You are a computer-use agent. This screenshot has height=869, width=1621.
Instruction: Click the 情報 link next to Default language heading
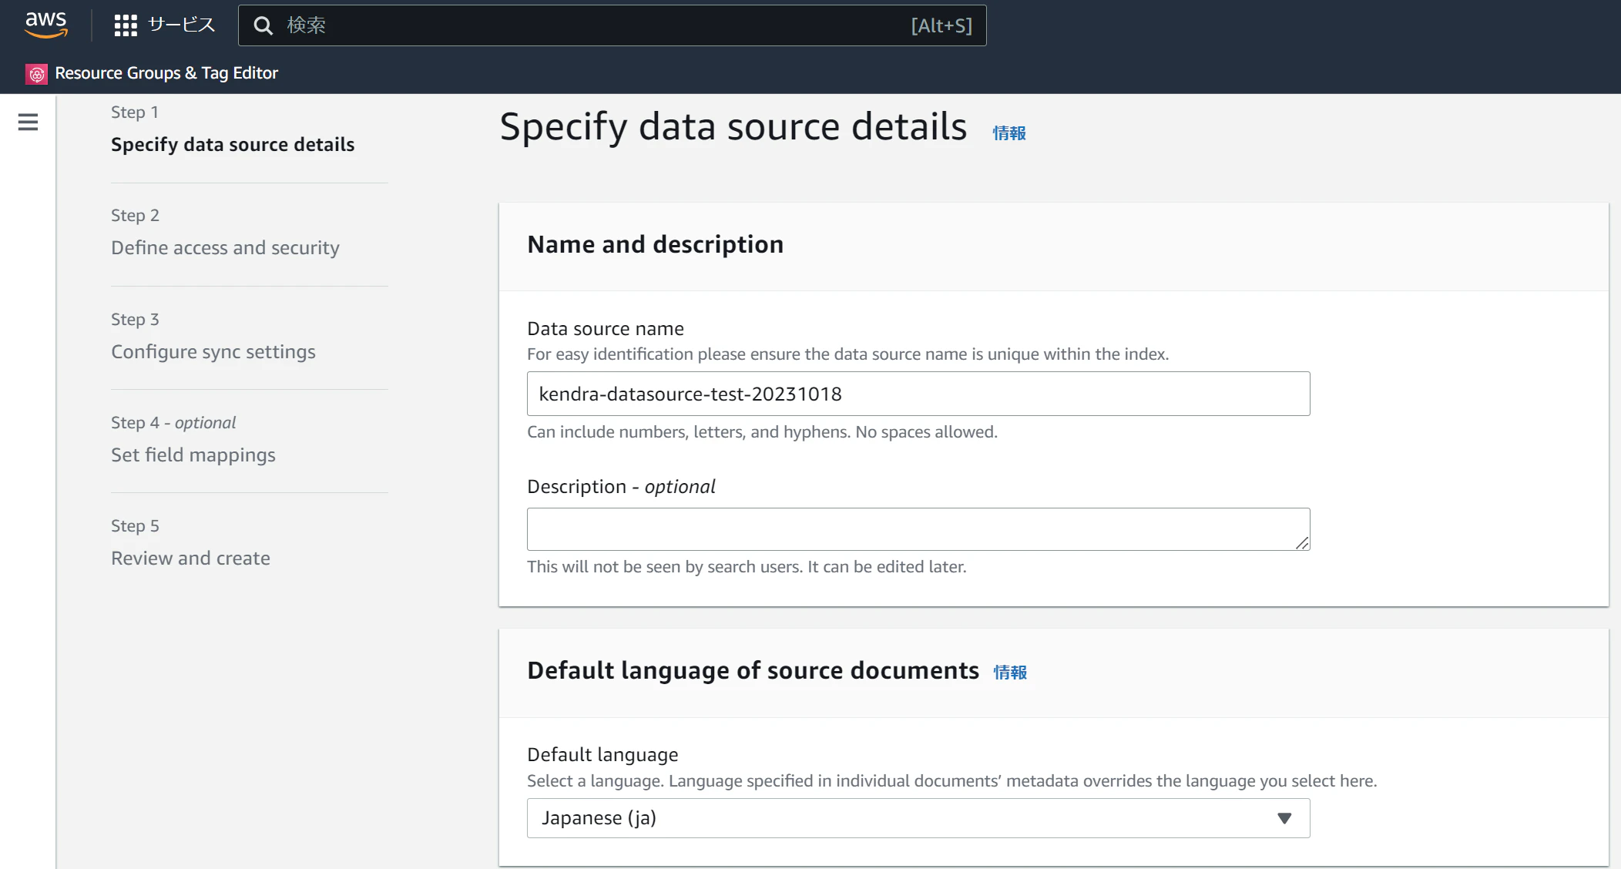1010,673
